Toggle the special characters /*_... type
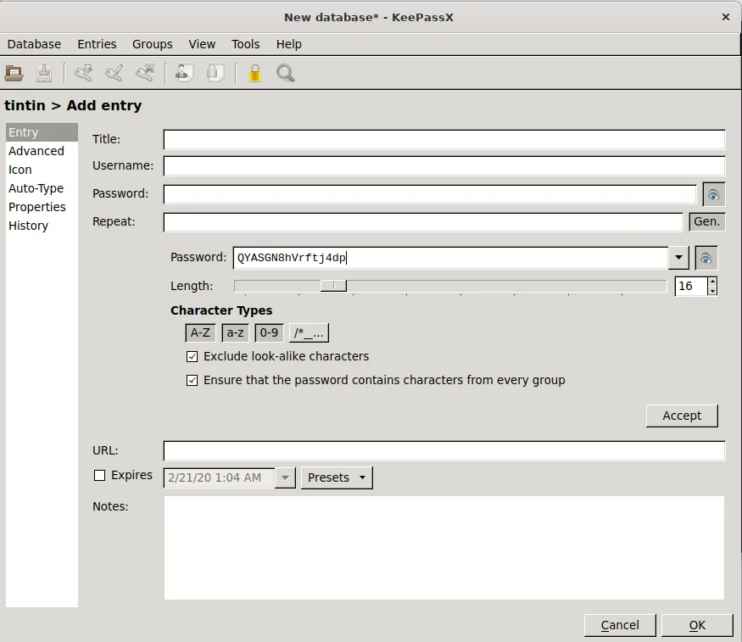 (x=309, y=332)
